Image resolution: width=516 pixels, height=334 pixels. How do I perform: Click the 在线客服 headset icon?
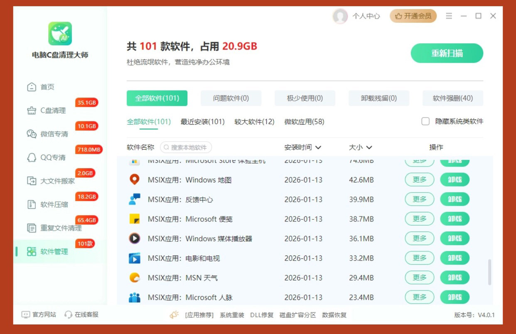coord(69,314)
